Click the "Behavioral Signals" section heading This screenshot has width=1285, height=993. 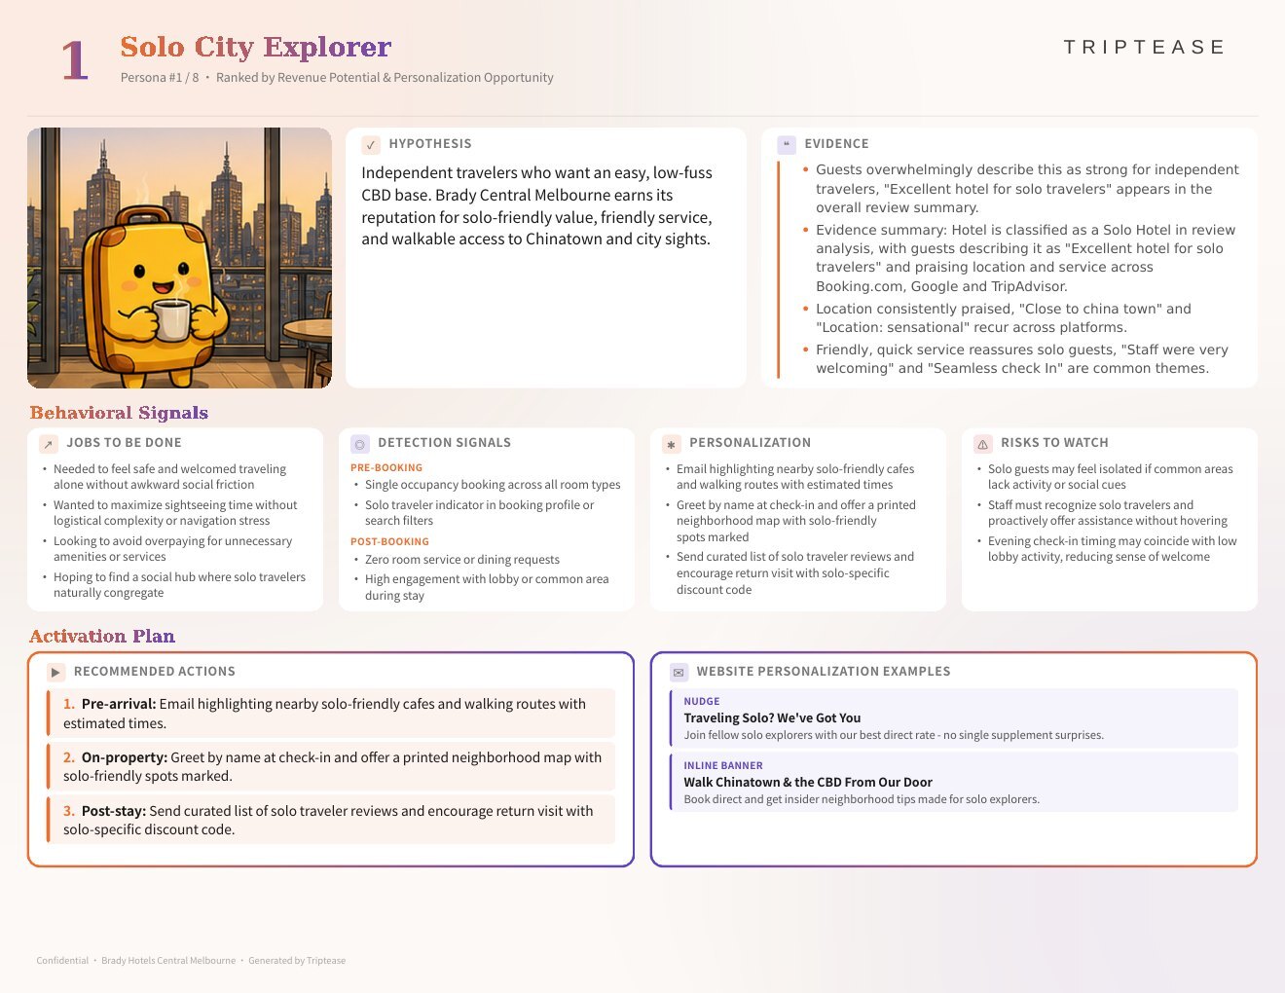tap(119, 413)
